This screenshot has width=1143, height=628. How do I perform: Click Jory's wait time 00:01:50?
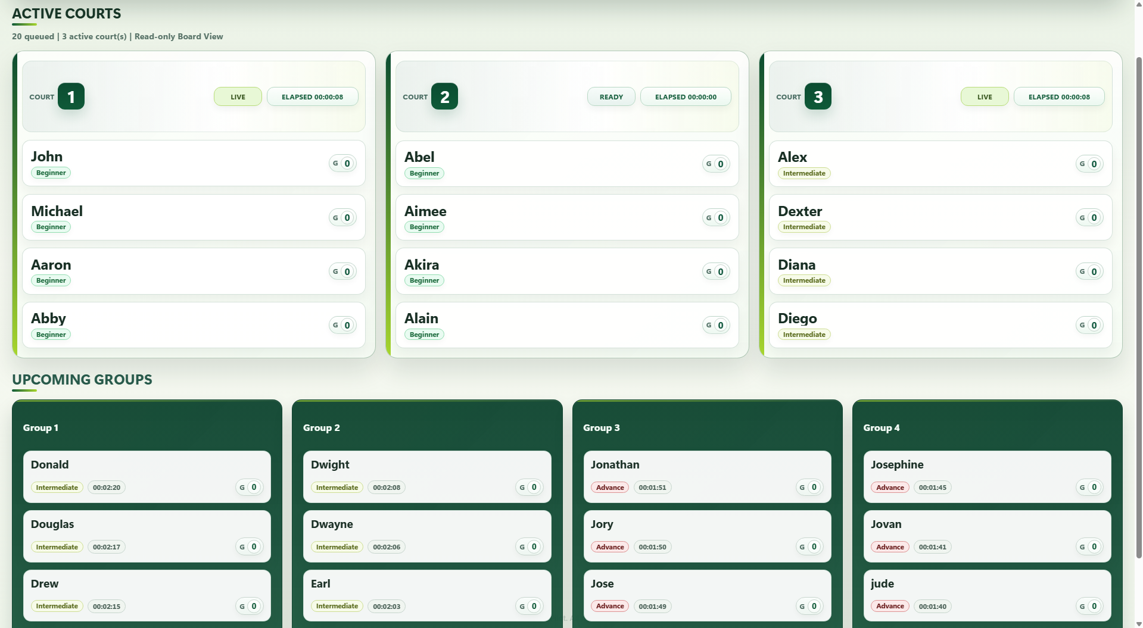point(652,547)
